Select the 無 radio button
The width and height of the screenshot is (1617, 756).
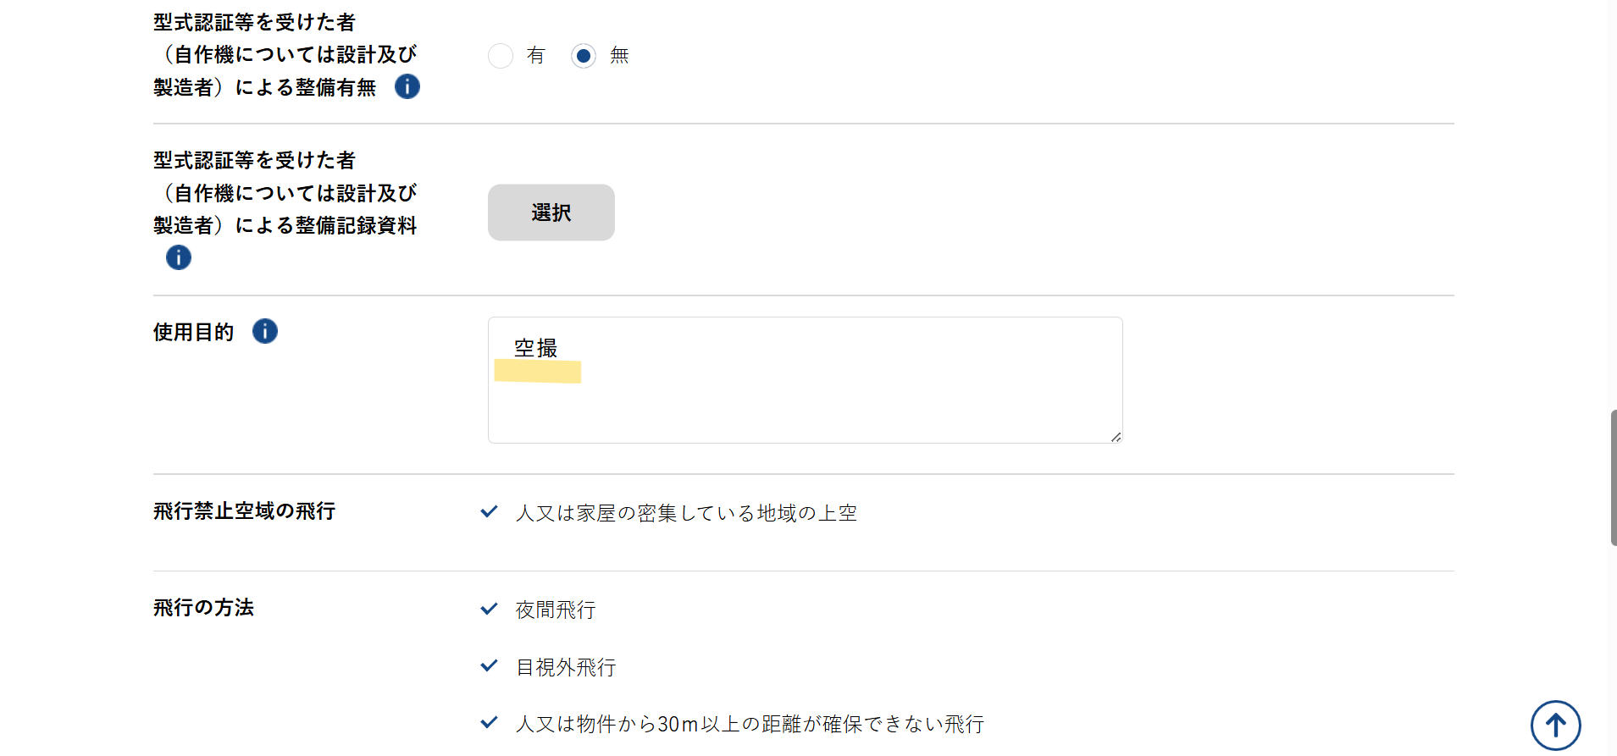click(584, 56)
